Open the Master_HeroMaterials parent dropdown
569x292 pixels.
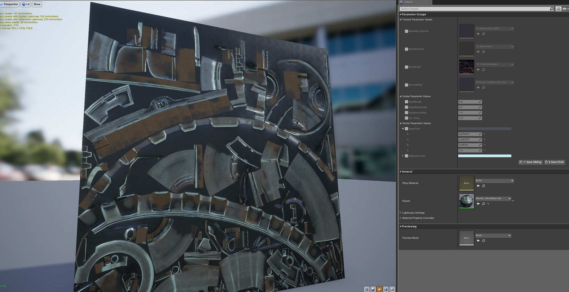[x=493, y=199]
